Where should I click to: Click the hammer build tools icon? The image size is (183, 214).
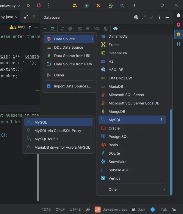(98, 6)
